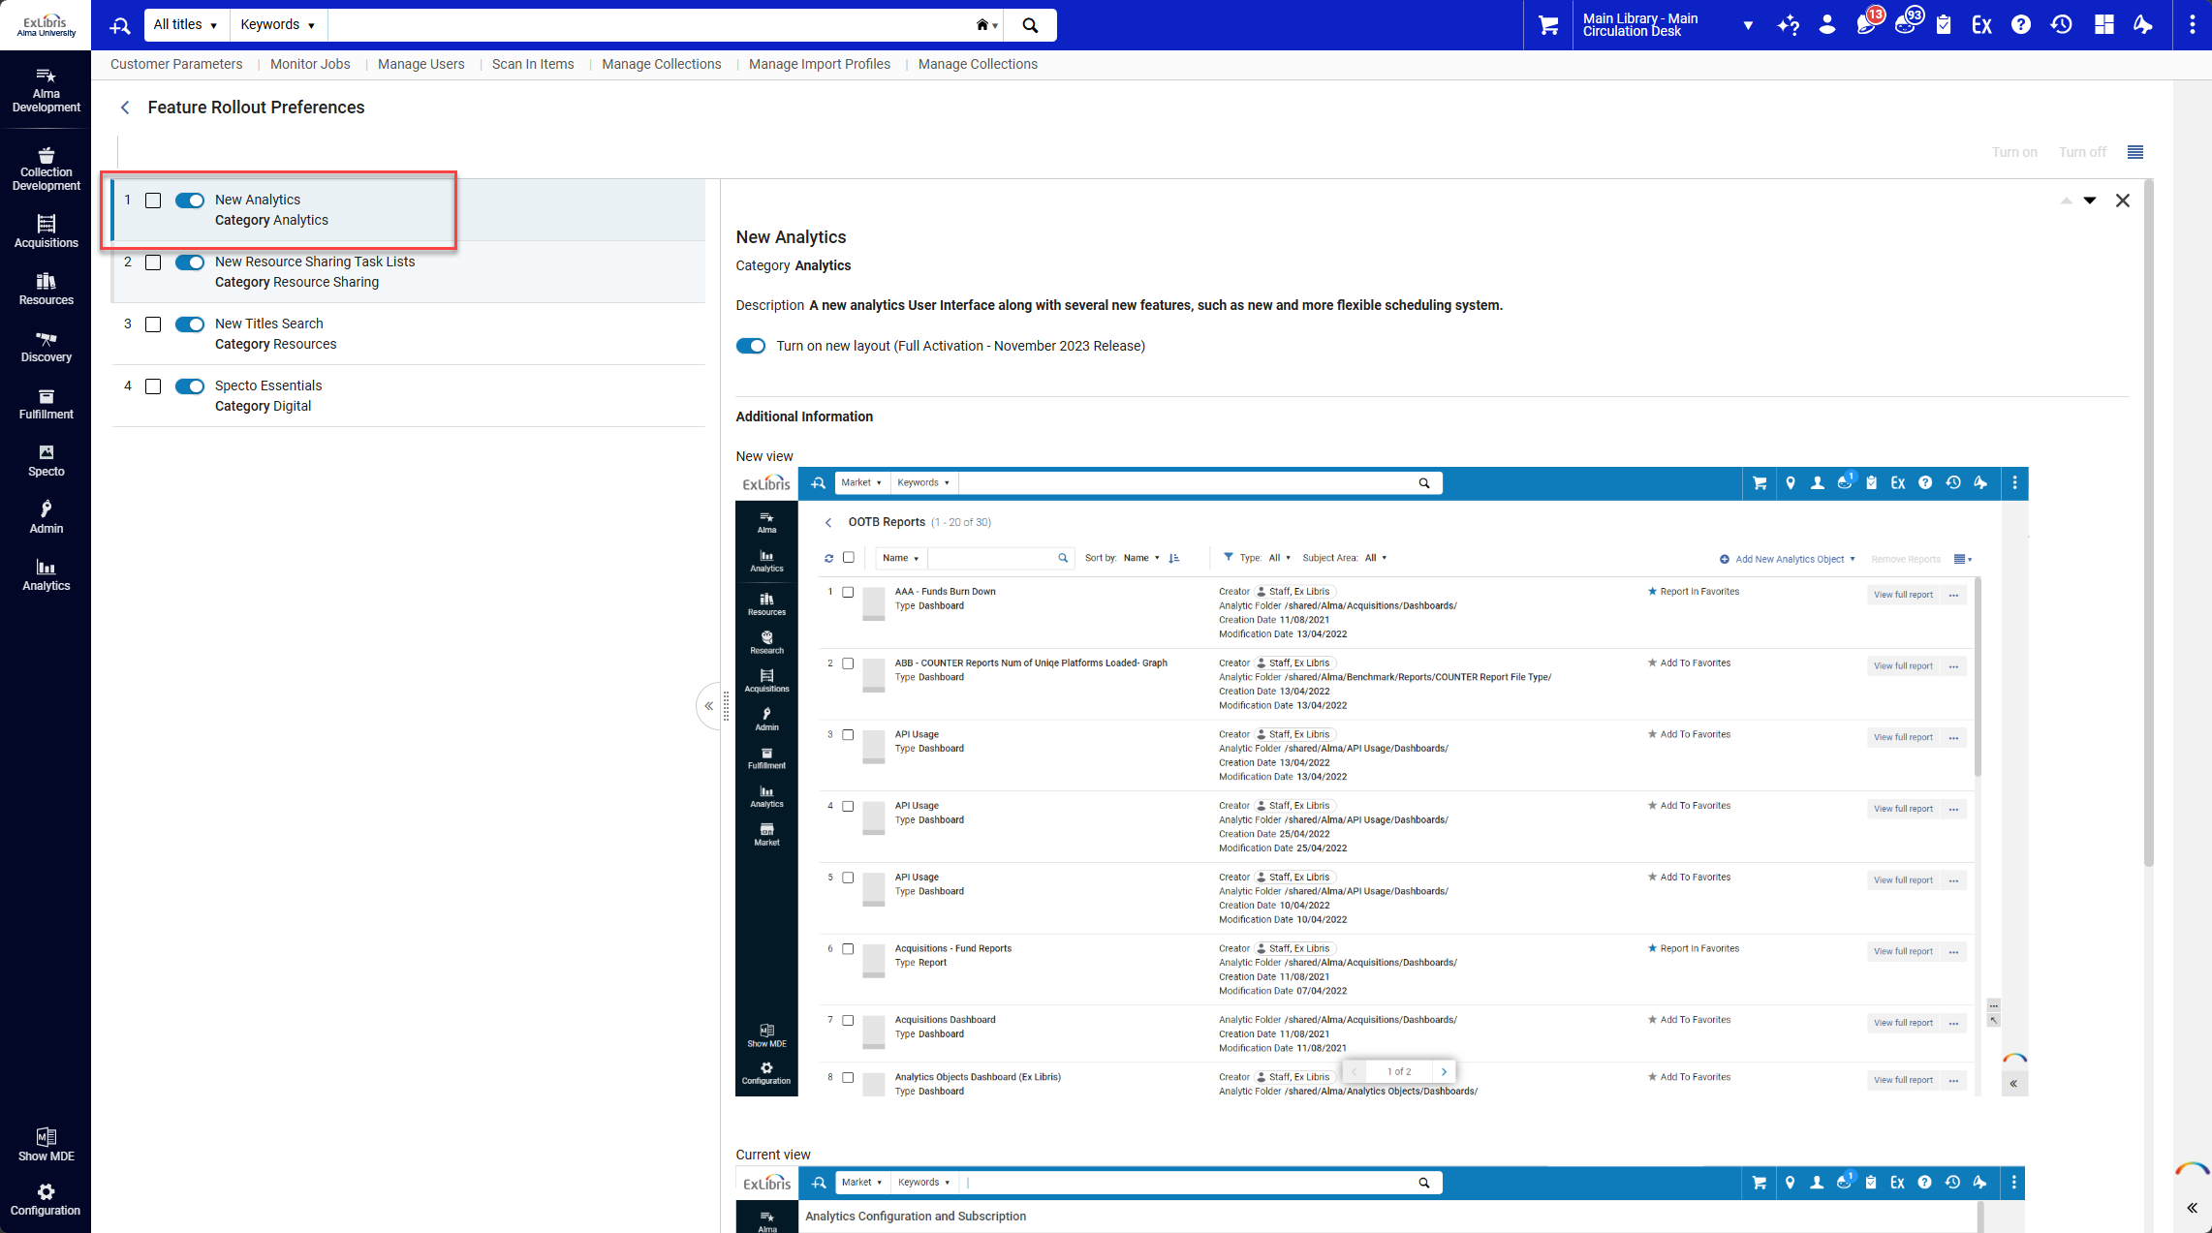2212x1233 pixels.
Task: Check the Specto Essentials row checkbox
Action: [x=153, y=386]
